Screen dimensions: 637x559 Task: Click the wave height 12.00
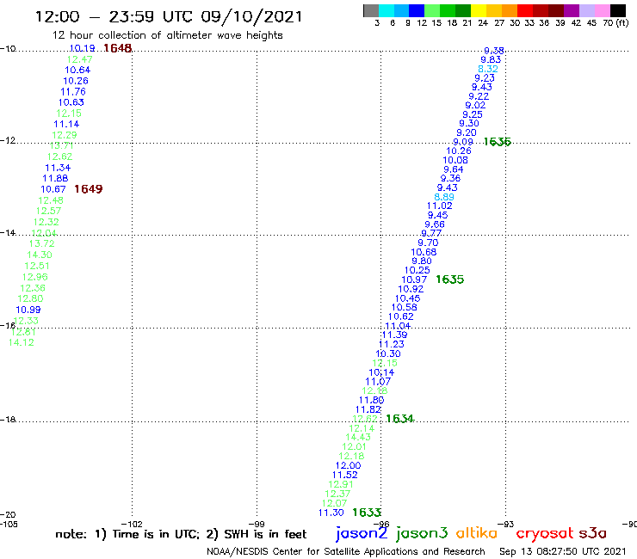(348, 465)
